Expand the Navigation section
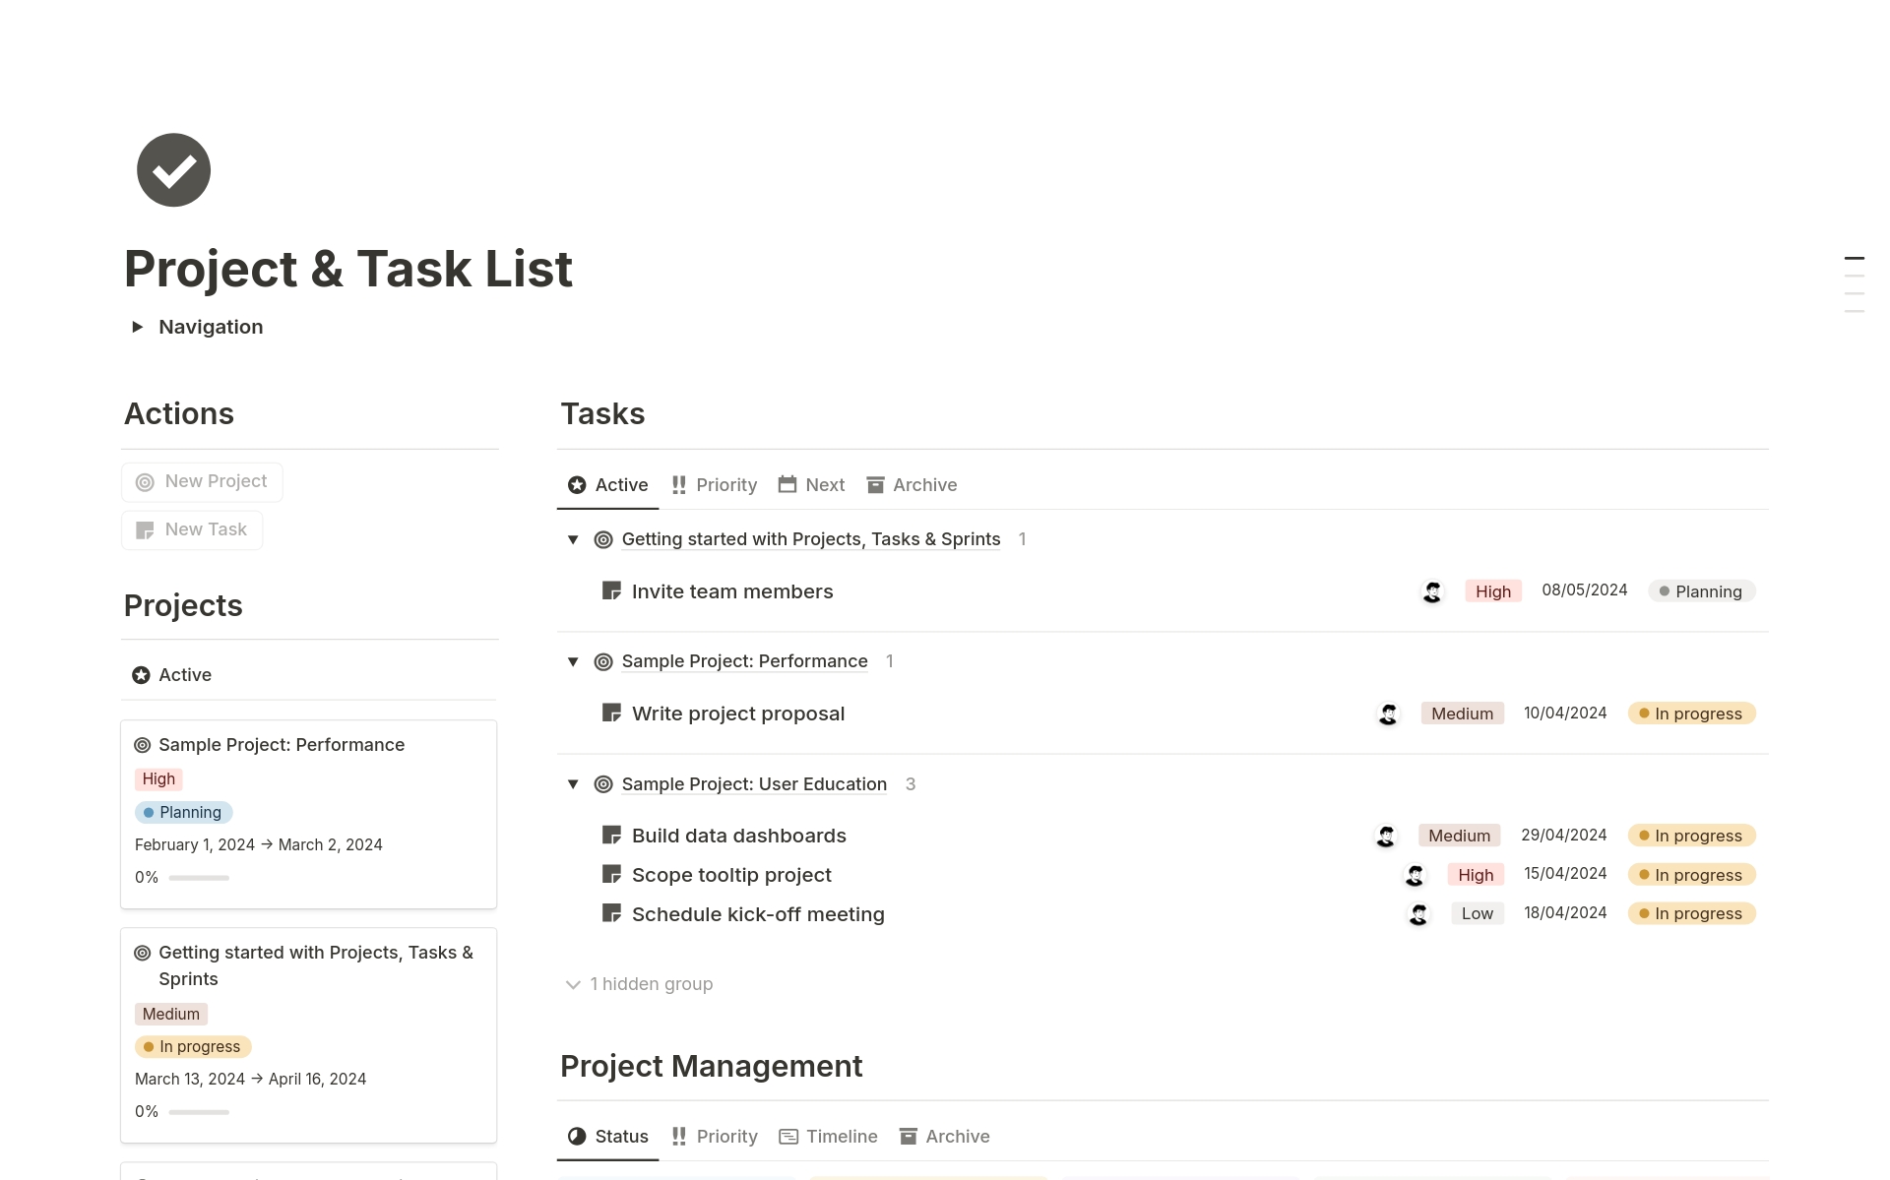 (x=137, y=327)
